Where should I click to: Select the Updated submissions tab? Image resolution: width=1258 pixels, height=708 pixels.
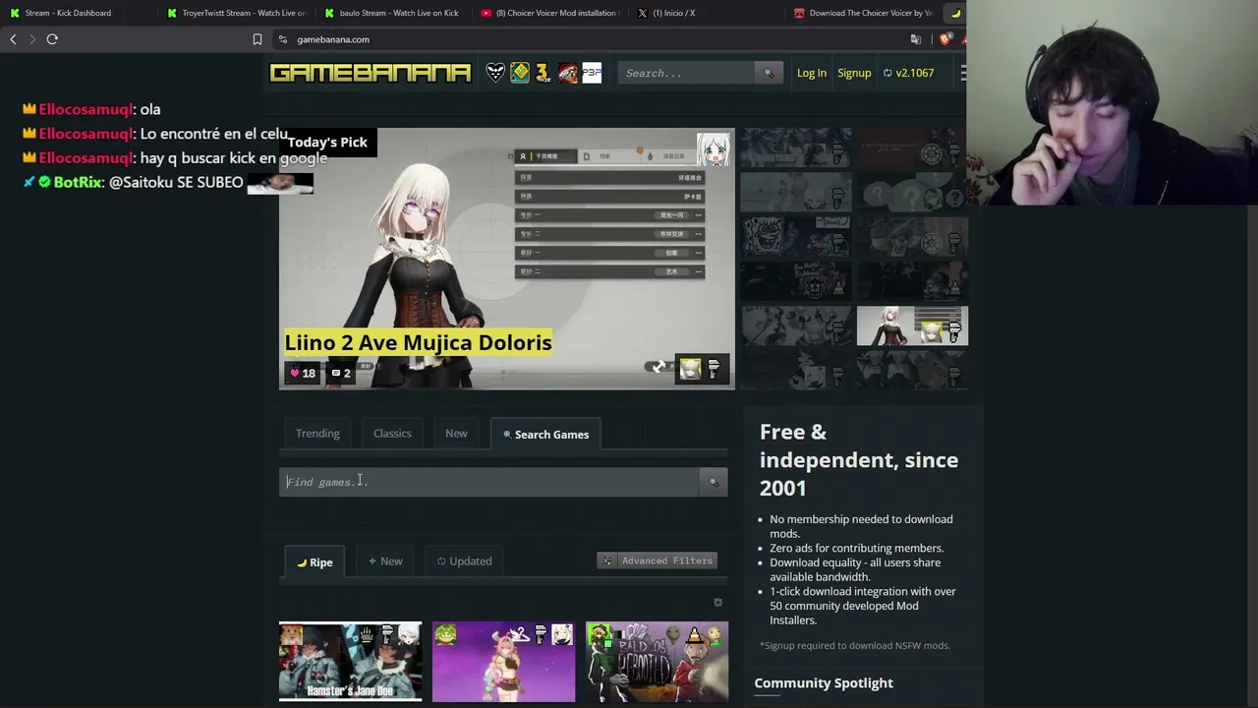pyautogui.click(x=464, y=561)
